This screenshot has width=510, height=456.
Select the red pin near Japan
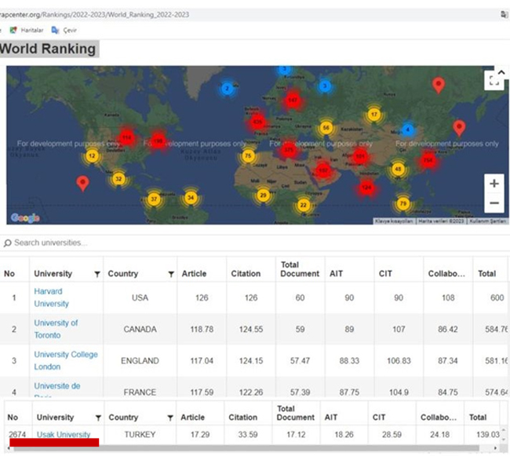tap(459, 128)
